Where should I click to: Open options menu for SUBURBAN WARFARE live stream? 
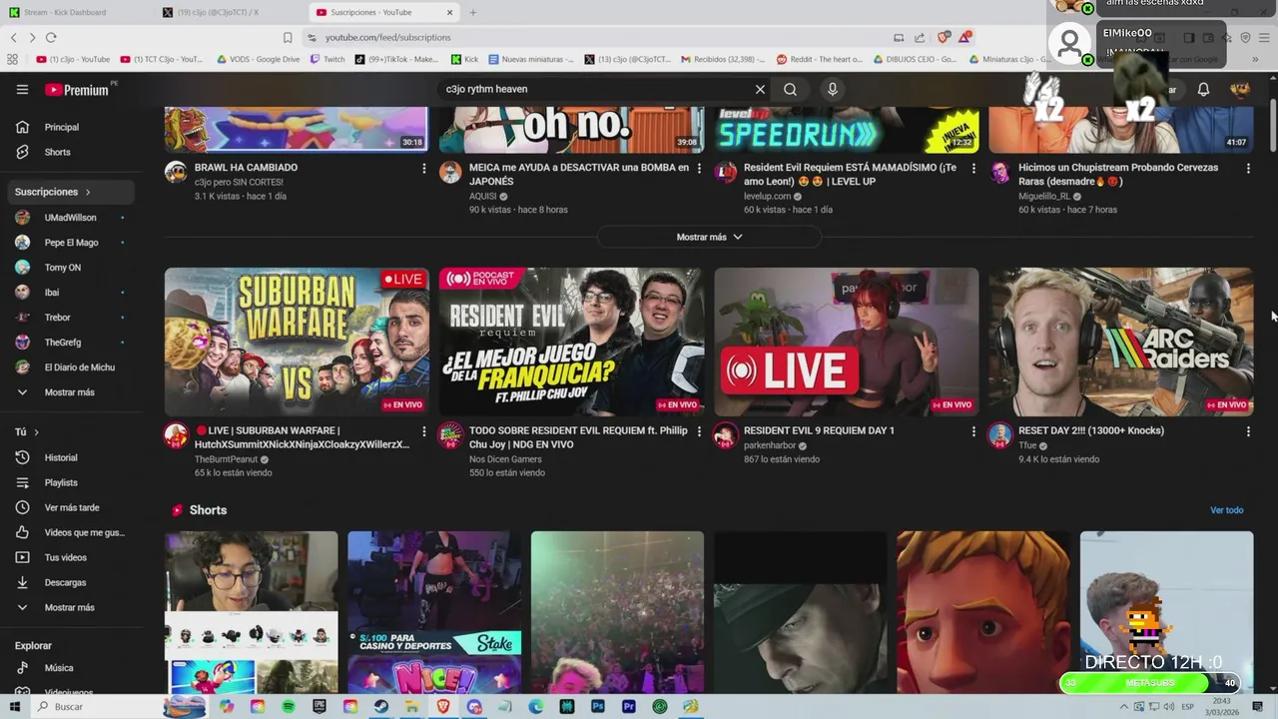pyautogui.click(x=423, y=431)
